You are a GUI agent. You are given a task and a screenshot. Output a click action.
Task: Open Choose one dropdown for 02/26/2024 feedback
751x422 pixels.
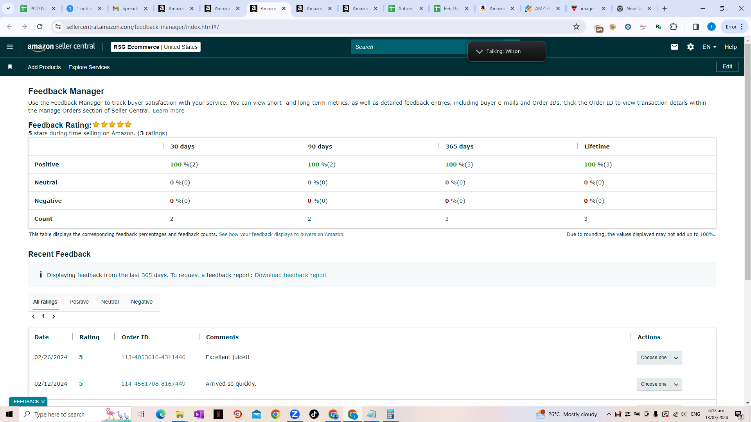[659, 358]
